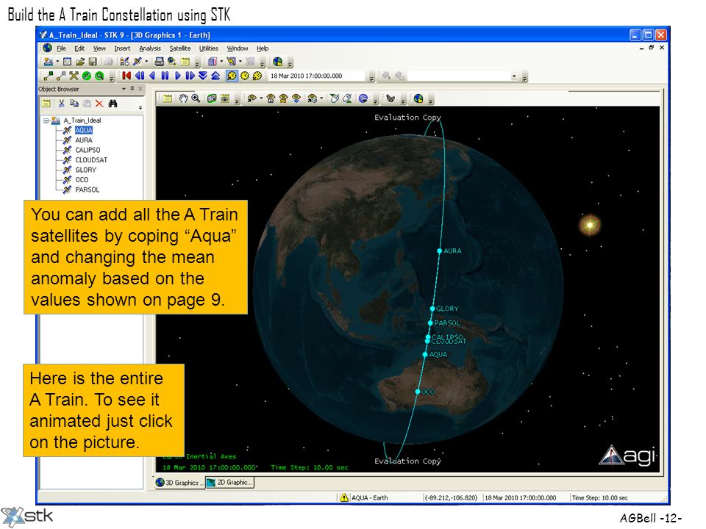Toggle the Object Browser auto-hide pin

point(132,89)
